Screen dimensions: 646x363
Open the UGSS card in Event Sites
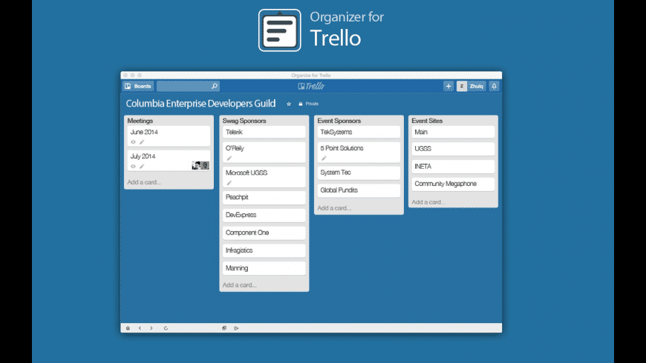tap(453, 149)
